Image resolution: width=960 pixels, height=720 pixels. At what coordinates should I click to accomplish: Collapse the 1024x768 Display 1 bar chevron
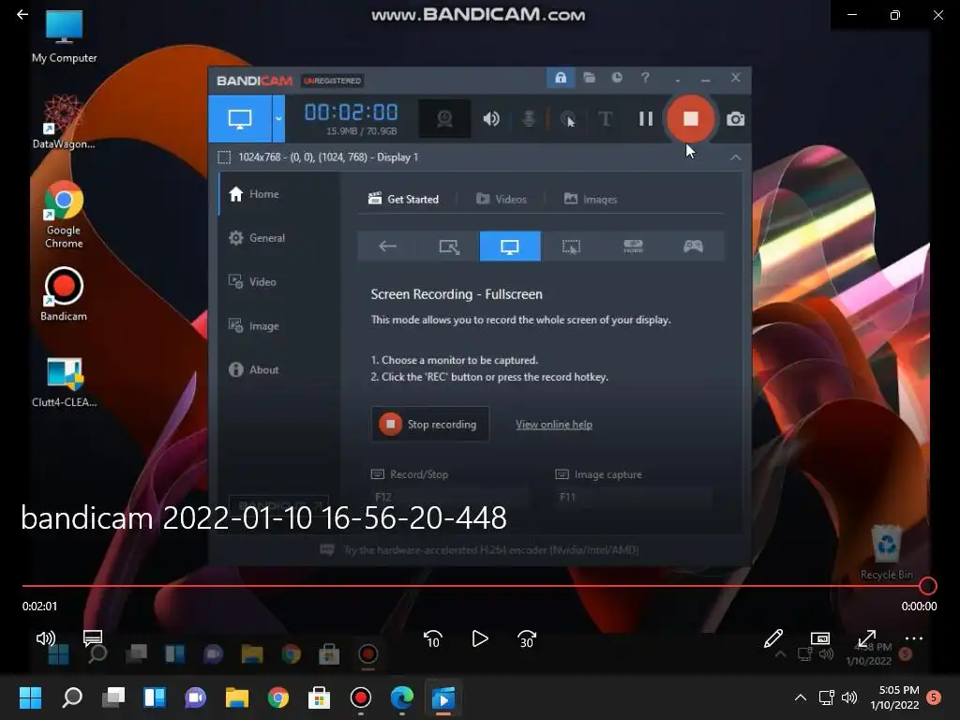coord(735,157)
